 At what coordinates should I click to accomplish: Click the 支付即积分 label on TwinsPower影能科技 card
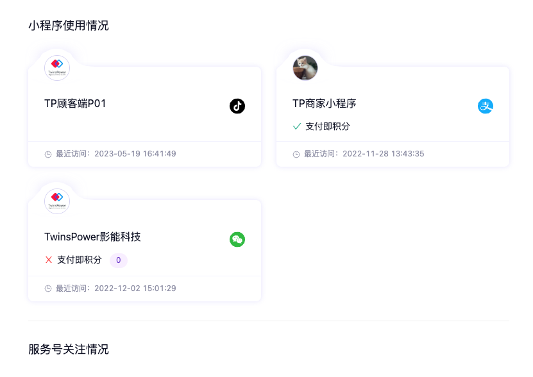coord(80,260)
